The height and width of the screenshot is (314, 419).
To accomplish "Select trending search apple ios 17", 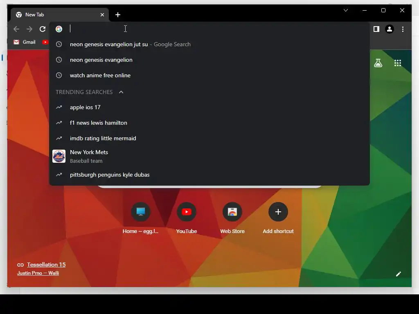I will [209, 108].
